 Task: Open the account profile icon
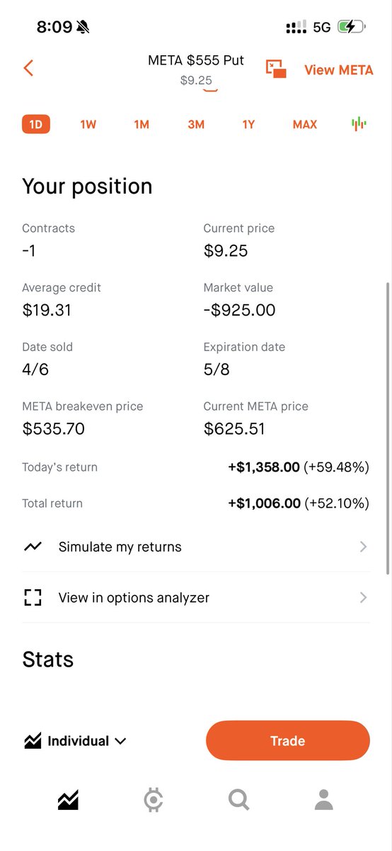[x=324, y=801]
